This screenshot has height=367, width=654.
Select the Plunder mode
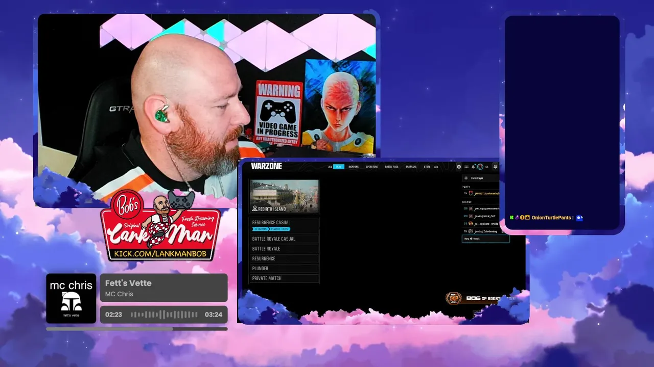point(284,268)
